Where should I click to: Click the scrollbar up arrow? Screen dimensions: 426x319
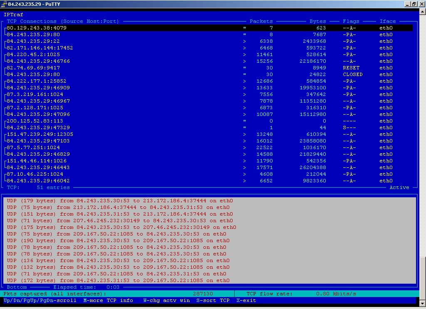tap(423, 11)
